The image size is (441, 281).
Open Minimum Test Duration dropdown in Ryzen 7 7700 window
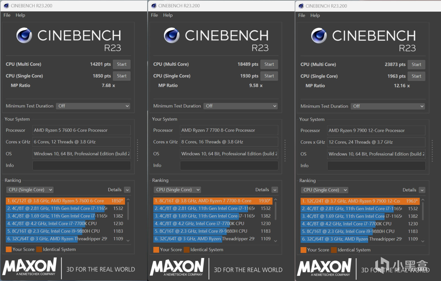pyautogui.click(x=241, y=106)
